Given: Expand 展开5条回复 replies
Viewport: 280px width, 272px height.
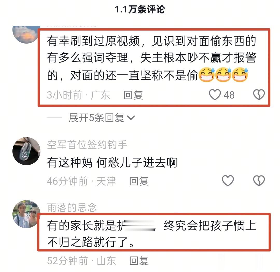Looking at the screenshot, I should (96, 118).
